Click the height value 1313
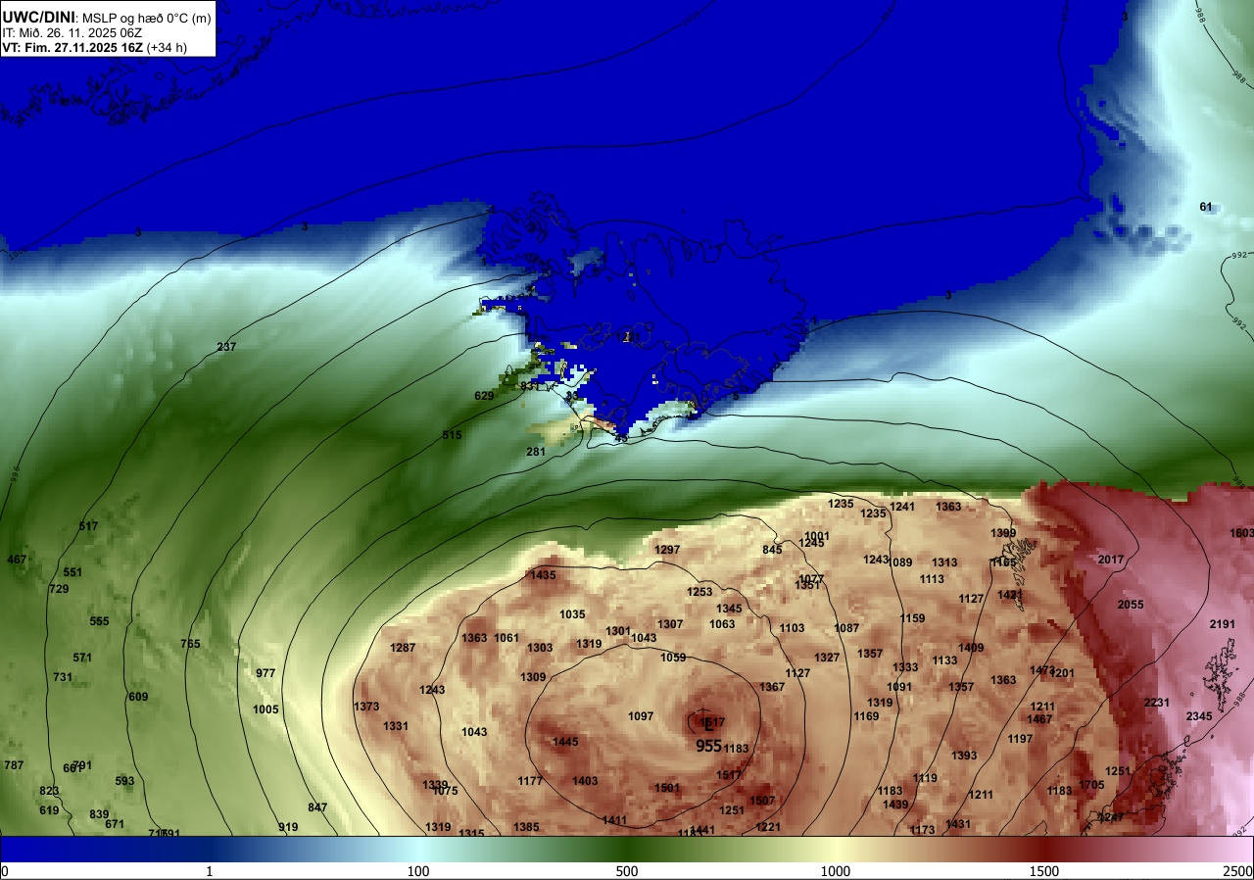This screenshot has width=1254, height=880. pyautogui.click(x=944, y=562)
